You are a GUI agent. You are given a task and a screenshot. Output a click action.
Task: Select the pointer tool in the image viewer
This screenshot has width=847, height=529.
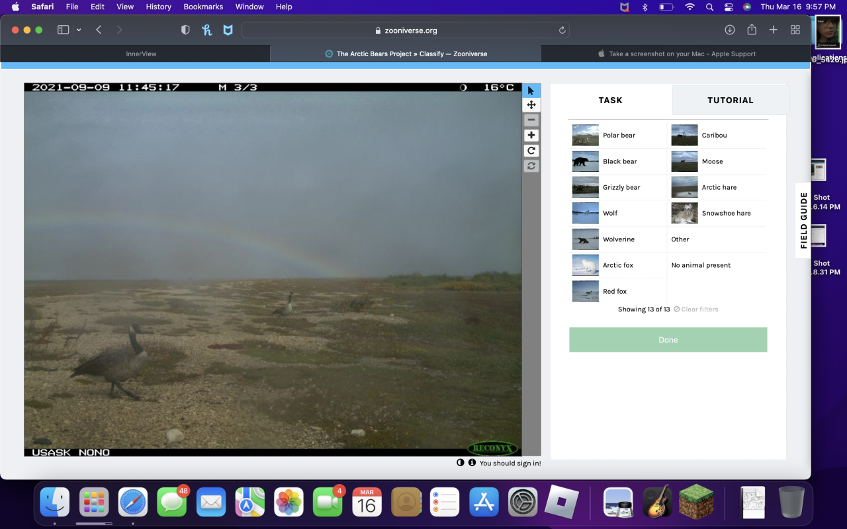coord(531,91)
